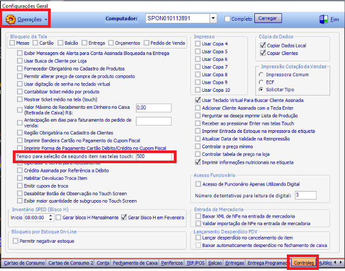Click the Início time field 08:00:00
Viewport: 345px width, 271px height.
coord(36,218)
